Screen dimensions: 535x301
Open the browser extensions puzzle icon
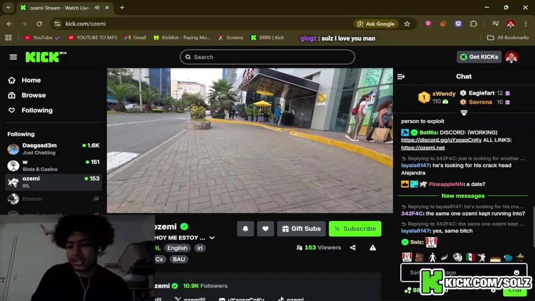click(474, 24)
